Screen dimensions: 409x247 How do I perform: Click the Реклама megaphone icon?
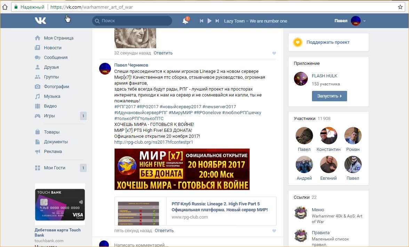38,152
